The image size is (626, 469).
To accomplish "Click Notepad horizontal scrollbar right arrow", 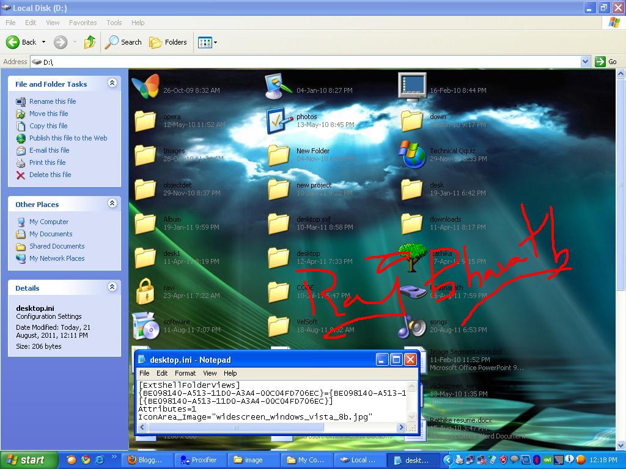I will (x=401, y=427).
